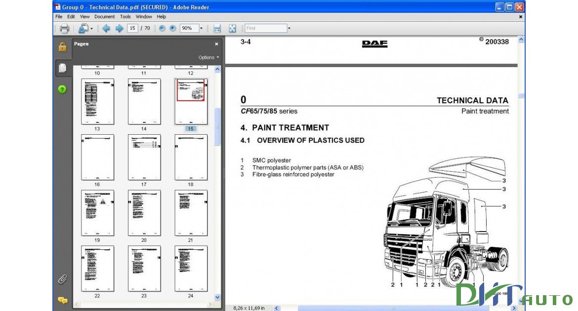Click the Print icon on the toolbar
Viewport: 578px width, 311px height.
tap(64, 28)
